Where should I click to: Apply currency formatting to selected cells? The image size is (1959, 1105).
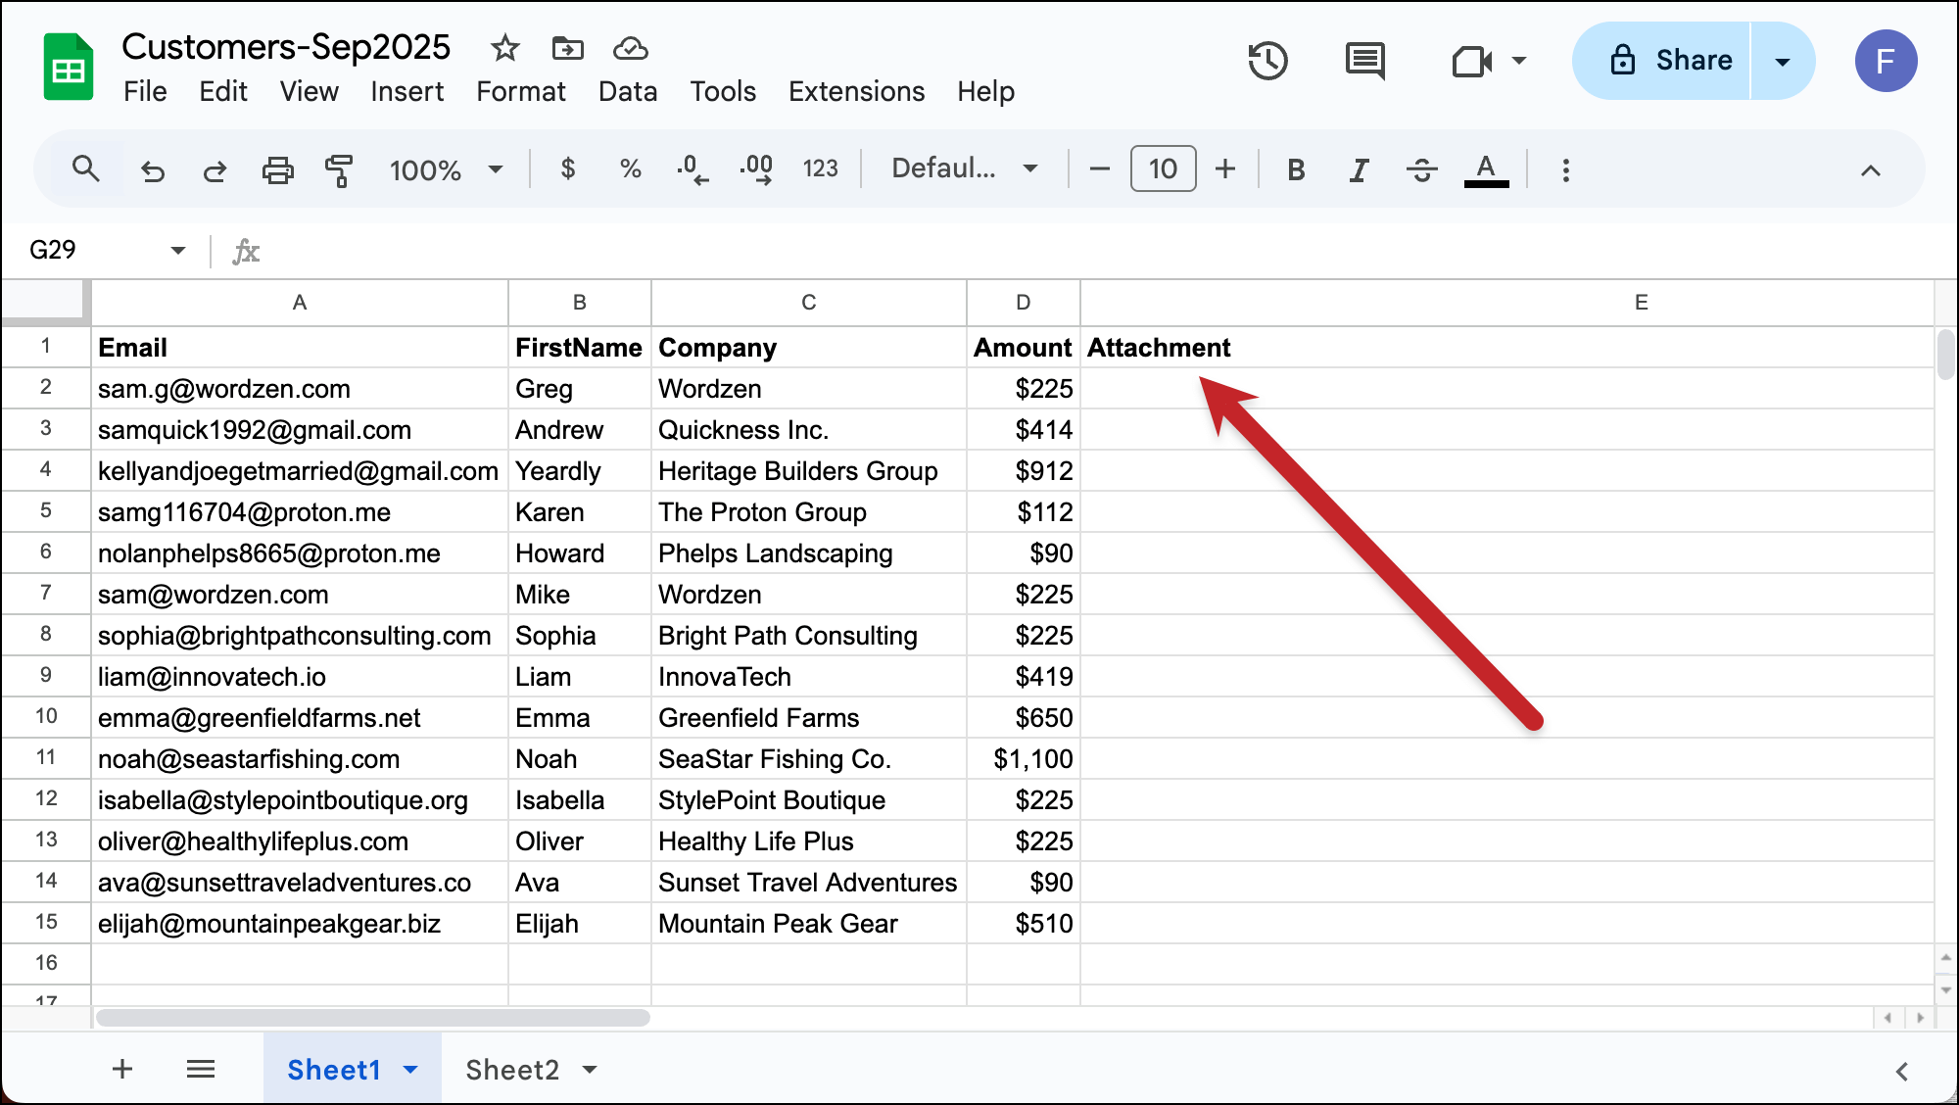coord(566,168)
